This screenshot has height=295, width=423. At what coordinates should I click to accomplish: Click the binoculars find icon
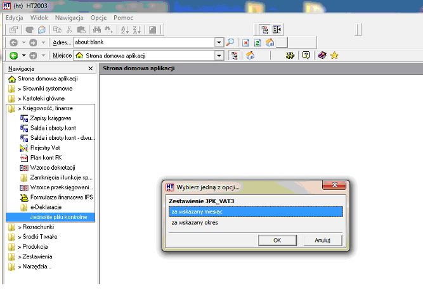96,30
